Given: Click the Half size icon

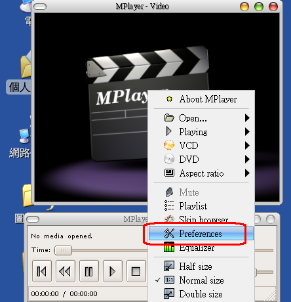Looking at the screenshot, I should 169,266.
